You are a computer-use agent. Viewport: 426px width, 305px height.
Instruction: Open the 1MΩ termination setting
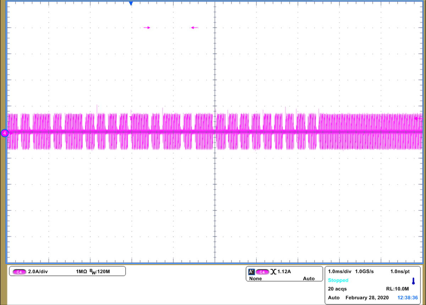click(x=82, y=272)
